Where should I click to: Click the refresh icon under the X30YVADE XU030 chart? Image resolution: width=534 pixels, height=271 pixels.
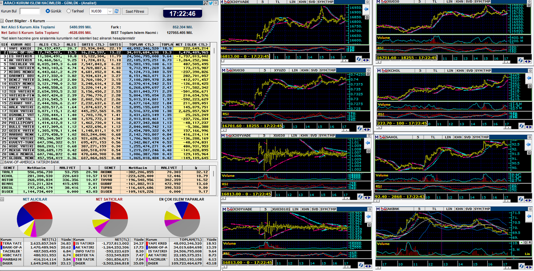click(x=360, y=196)
